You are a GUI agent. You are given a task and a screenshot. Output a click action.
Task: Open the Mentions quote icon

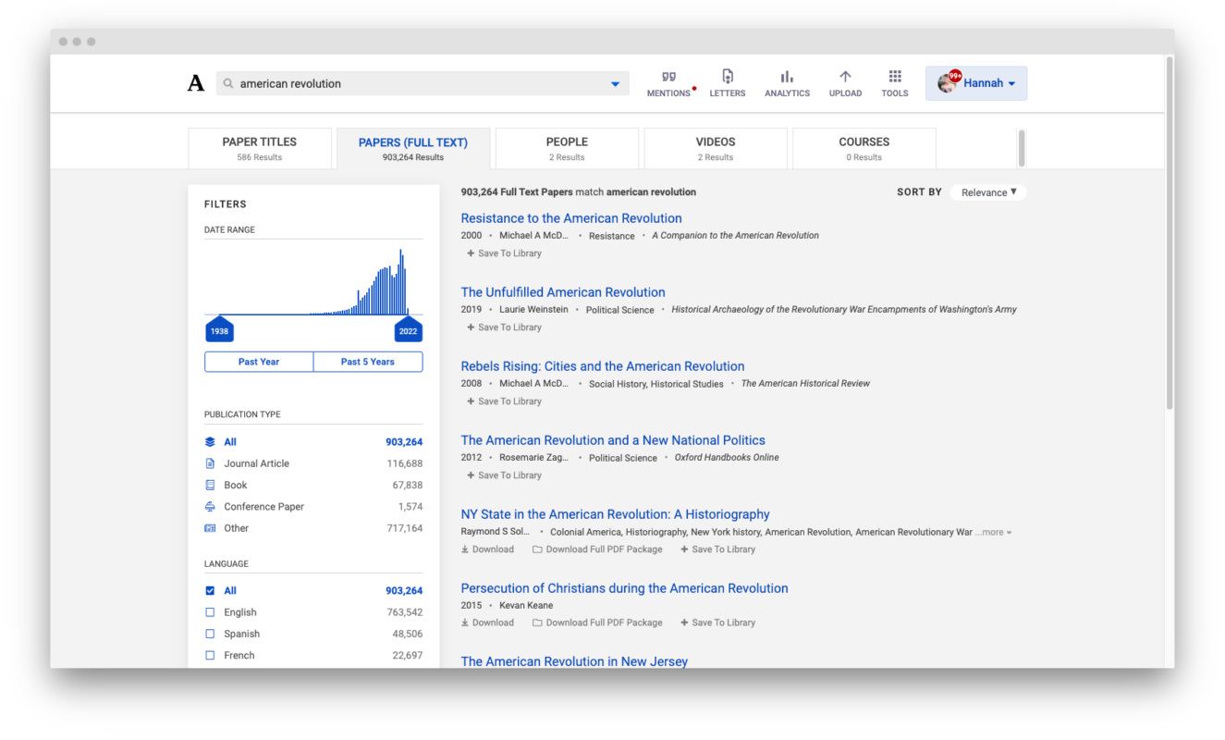(668, 77)
